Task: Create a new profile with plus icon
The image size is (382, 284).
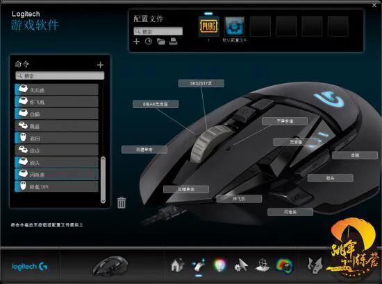Action: click(x=136, y=42)
